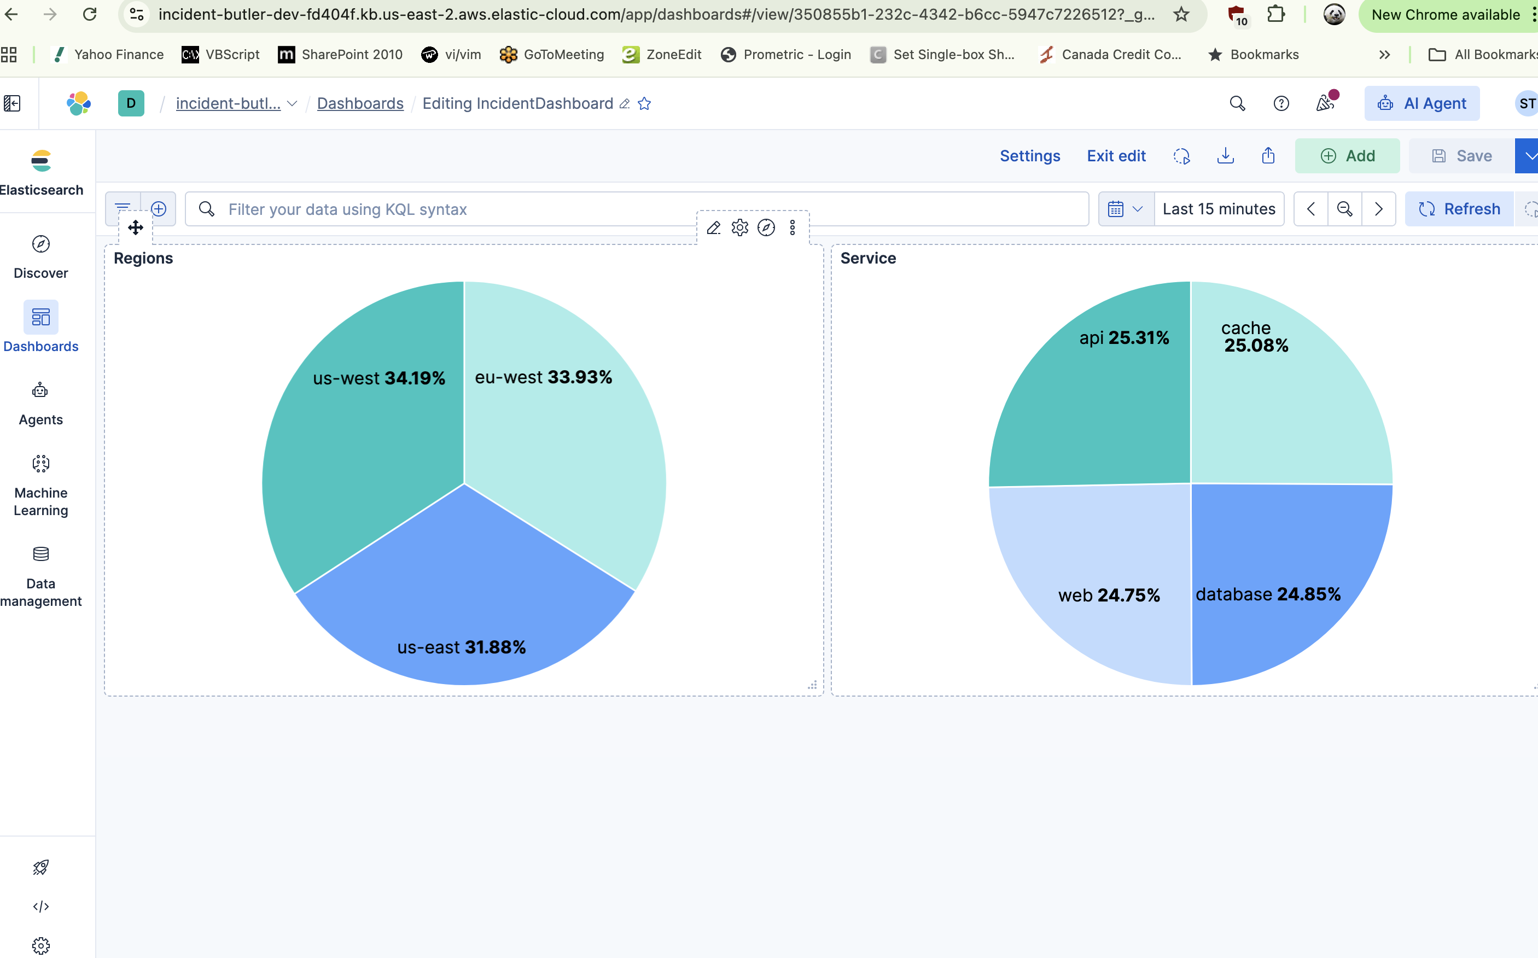Viewport: 1538px width, 958px height.
Task: Click the help question mark icon
Action: click(x=1281, y=103)
